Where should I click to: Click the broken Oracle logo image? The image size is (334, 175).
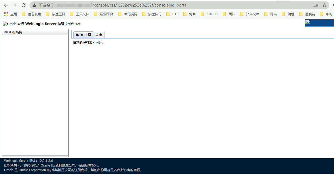coord(13,24)
